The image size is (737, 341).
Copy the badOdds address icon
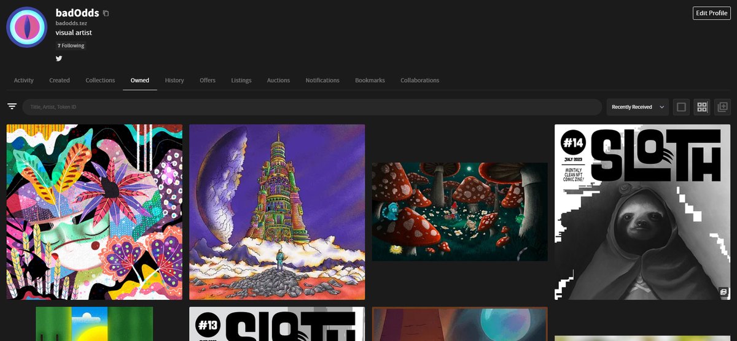tap(106, 13)
